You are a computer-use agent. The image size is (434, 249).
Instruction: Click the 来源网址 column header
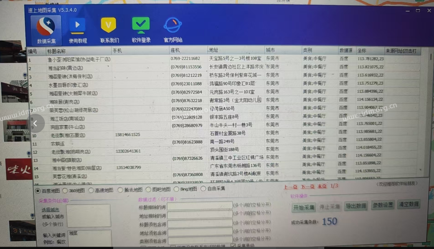pos(403,51)
